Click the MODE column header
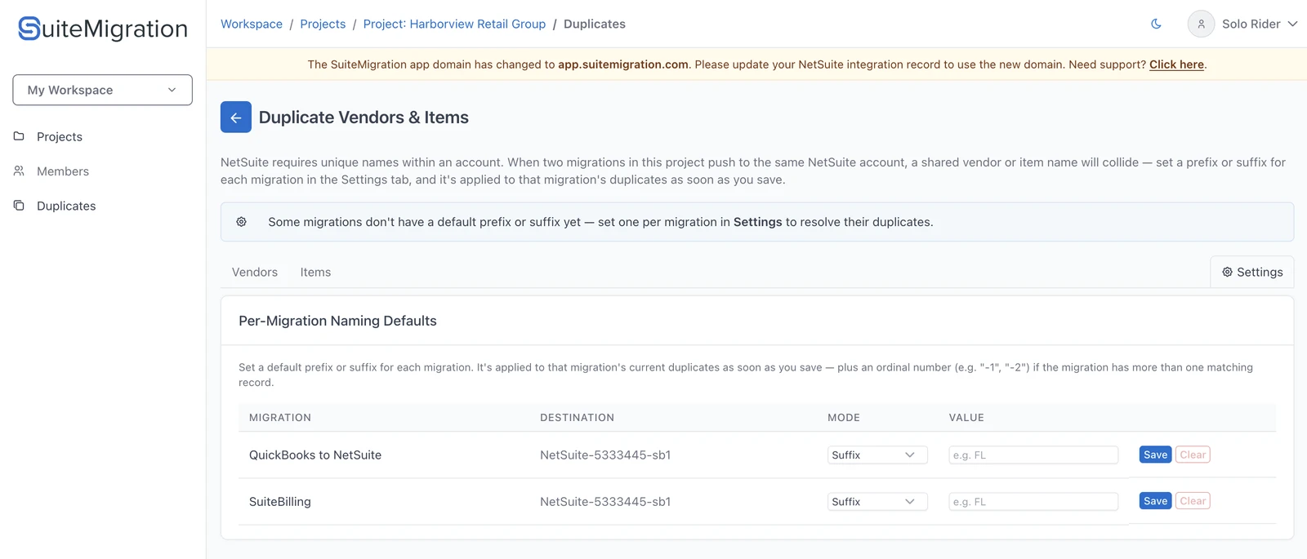 tap(844, 417)
